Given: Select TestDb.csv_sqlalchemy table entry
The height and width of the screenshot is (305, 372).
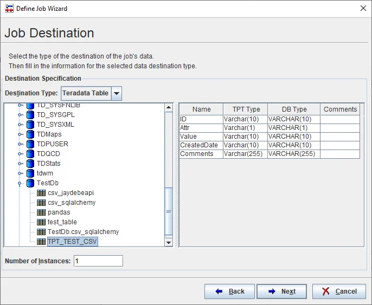Looking at the screenshot, I should tap(83, 232).
